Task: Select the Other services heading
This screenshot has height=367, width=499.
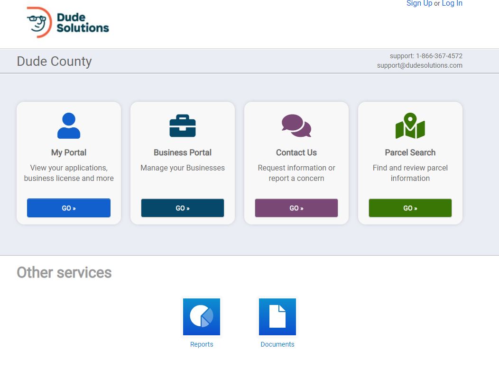Action: (x=64, y=272)
